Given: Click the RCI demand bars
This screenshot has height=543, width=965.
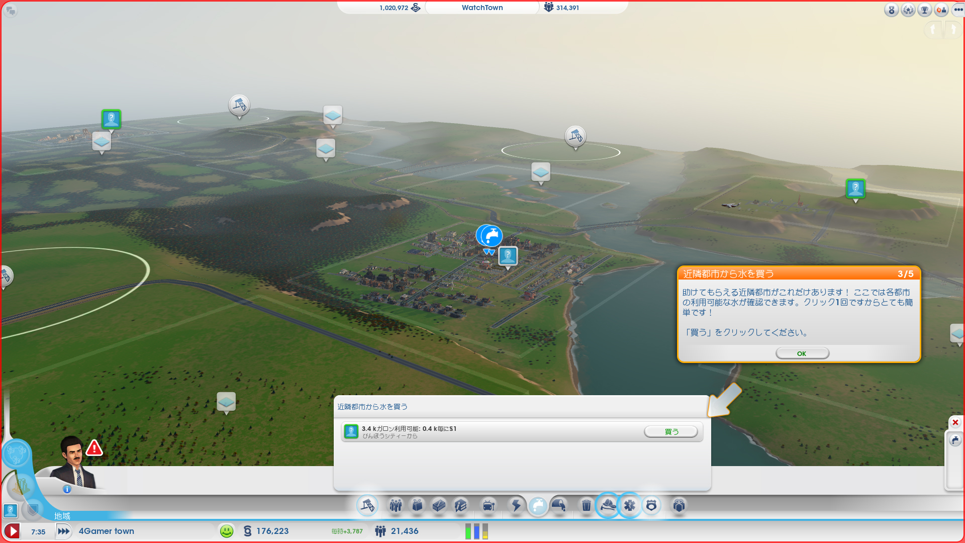Looking at the screenshot, I should pos(476,531).
